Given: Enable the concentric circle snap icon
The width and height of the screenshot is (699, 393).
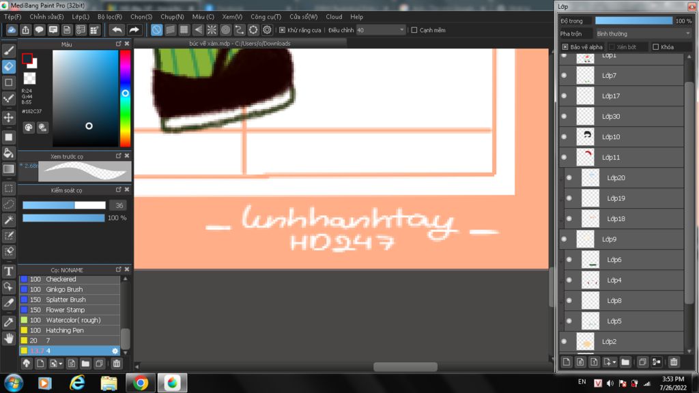Looking at the screenshot, I should [x=225, y=30].
